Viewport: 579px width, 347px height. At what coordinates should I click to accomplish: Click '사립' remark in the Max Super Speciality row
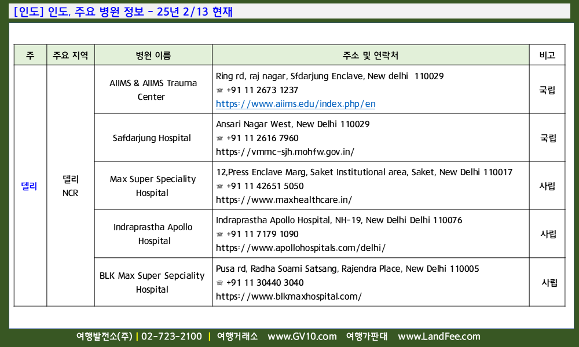[547, 186]
